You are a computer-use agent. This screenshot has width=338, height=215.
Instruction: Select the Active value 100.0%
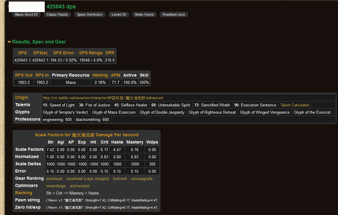(x=130, y=83)
